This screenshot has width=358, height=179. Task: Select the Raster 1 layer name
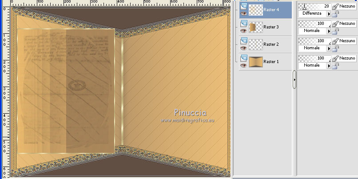pos(271,62)
